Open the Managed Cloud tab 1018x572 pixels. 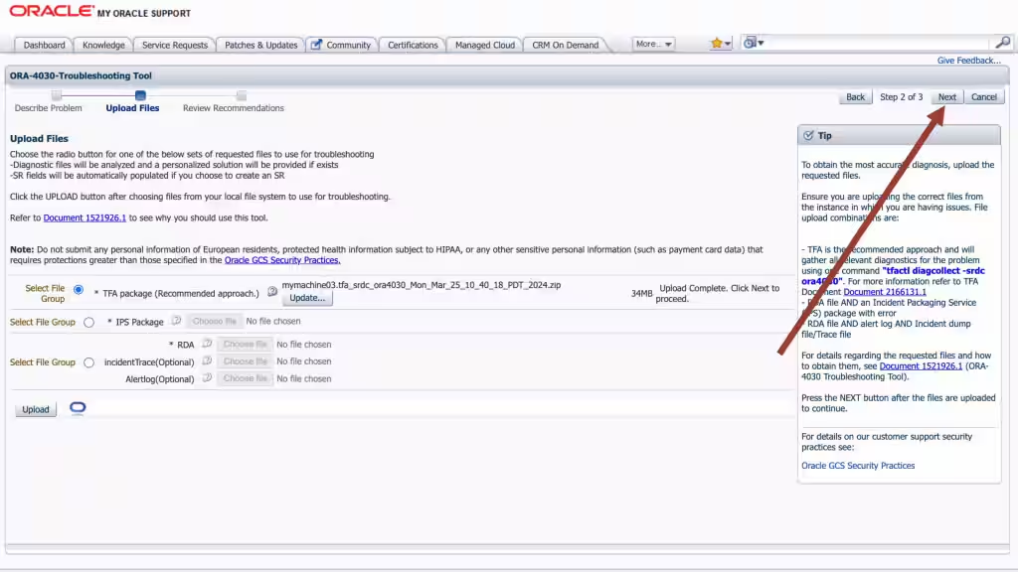(484, 45)
